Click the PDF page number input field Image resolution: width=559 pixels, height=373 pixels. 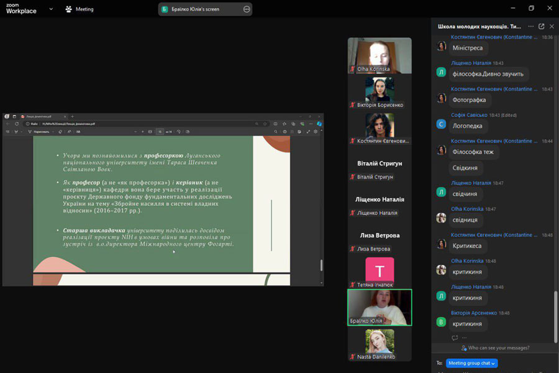tap(160, 132)
